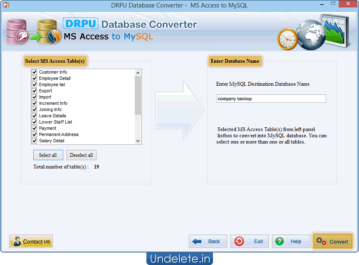Screen dimensions: 359x265
Task: Quit the wizard using Exit button
Action: [x=250, y=241]
